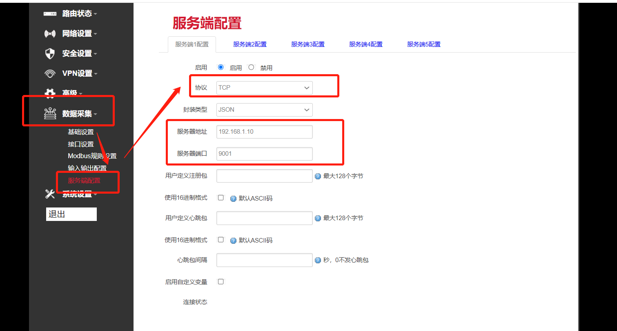The image size is (617, 331).
Task: Click the 系统设置 wrench icon
Action: pos(49,194)
